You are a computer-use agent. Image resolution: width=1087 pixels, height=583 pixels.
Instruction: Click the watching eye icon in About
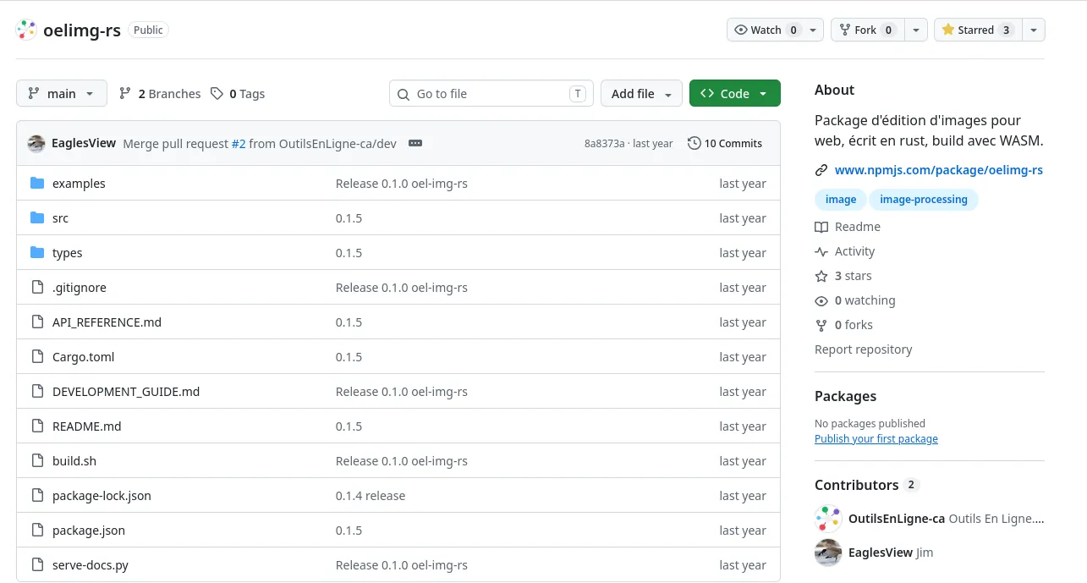click(821, 300)
